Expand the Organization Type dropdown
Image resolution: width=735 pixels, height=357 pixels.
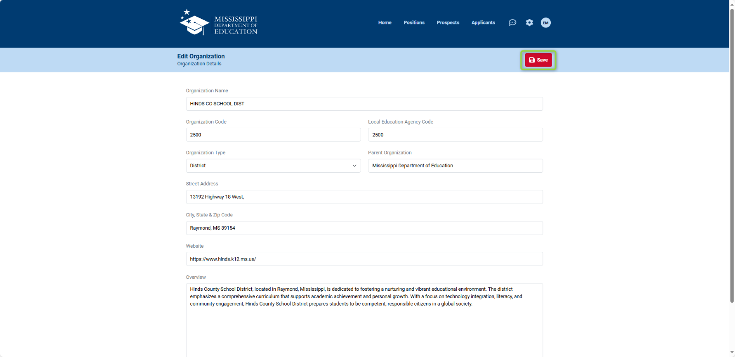[273, 166]
